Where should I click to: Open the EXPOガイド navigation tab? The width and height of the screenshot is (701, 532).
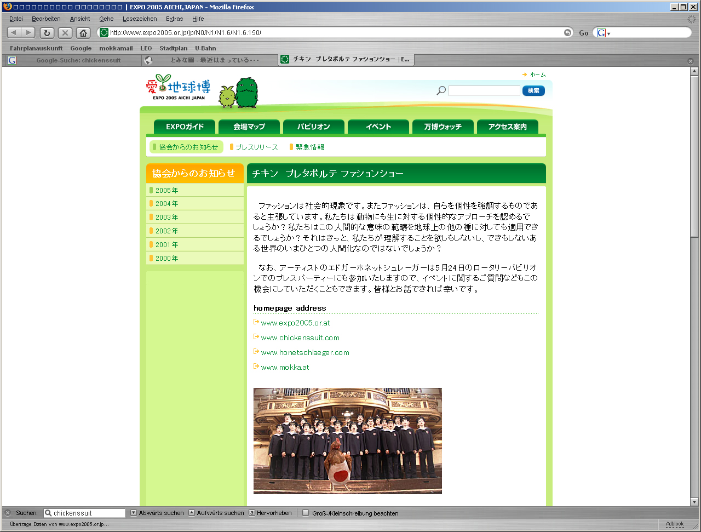point(185,127)
